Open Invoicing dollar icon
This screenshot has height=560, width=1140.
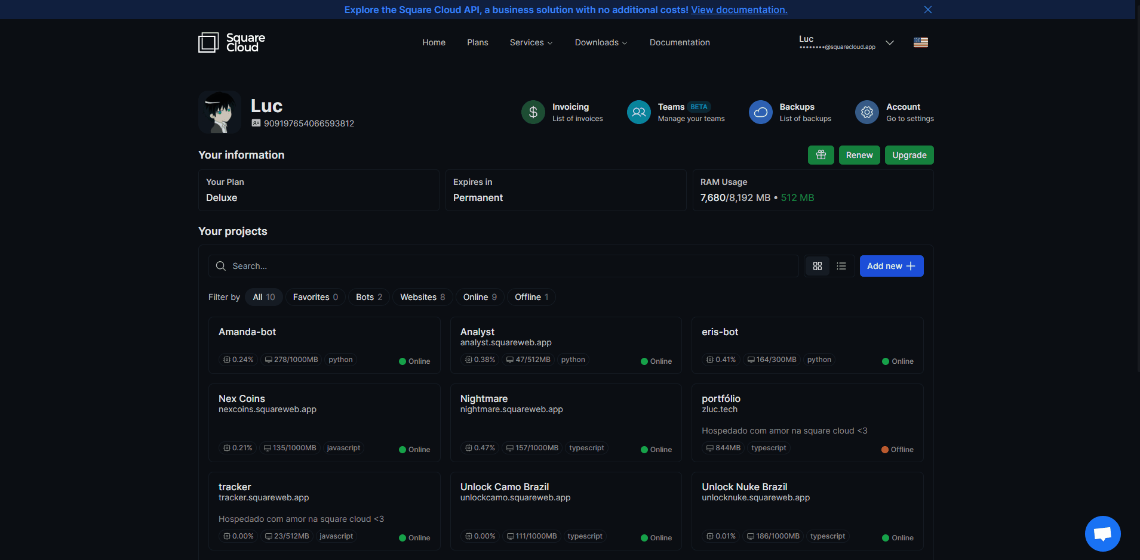[x=533, y=112]
